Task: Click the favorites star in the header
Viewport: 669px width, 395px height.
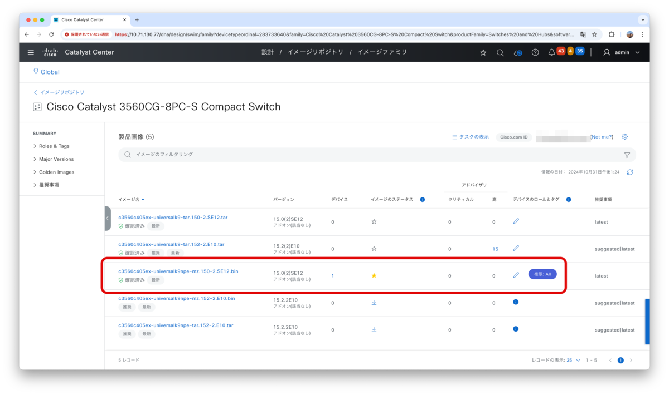Action: 483,52
